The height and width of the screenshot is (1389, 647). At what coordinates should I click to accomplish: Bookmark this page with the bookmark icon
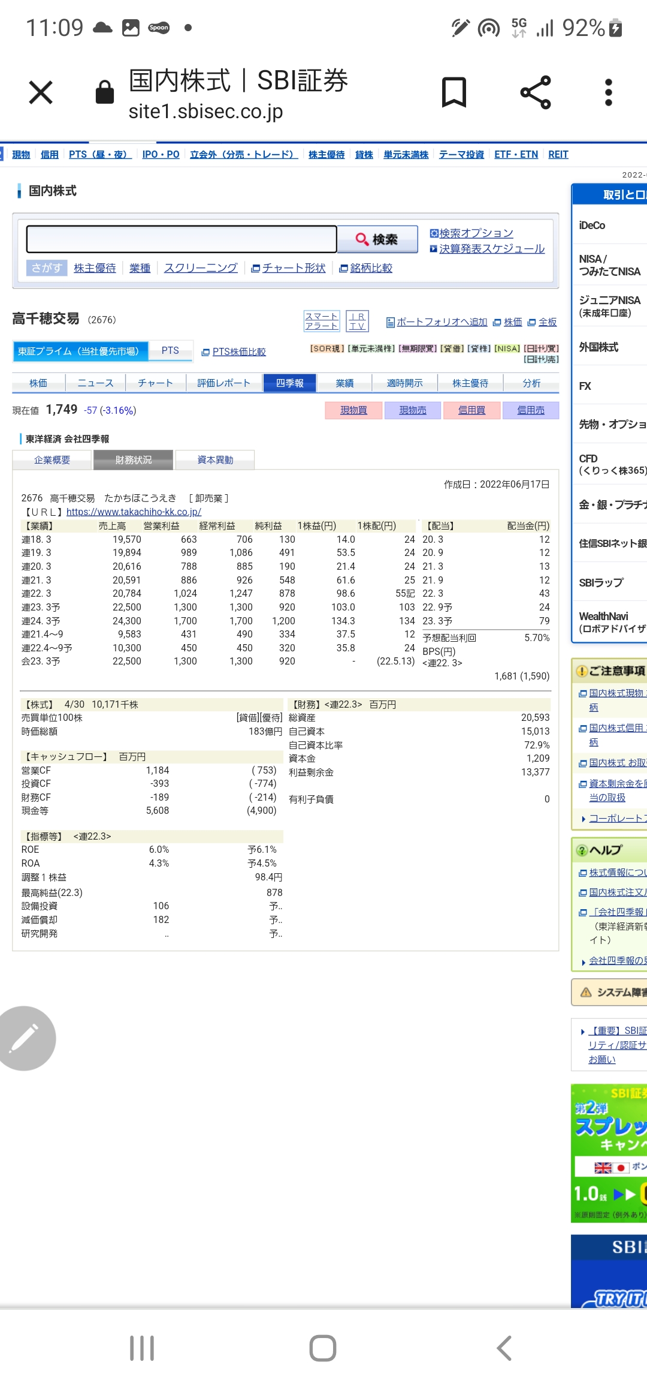(x=454, y=92)
